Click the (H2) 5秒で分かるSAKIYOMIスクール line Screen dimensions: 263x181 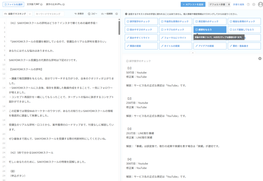(x=31, y=153)
